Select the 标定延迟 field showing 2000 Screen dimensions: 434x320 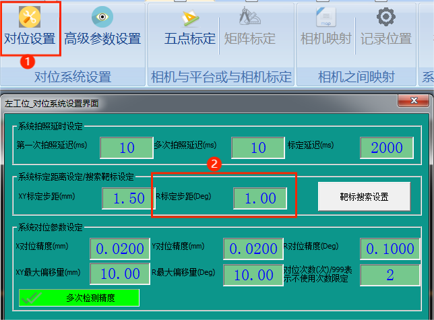(386, 148)
